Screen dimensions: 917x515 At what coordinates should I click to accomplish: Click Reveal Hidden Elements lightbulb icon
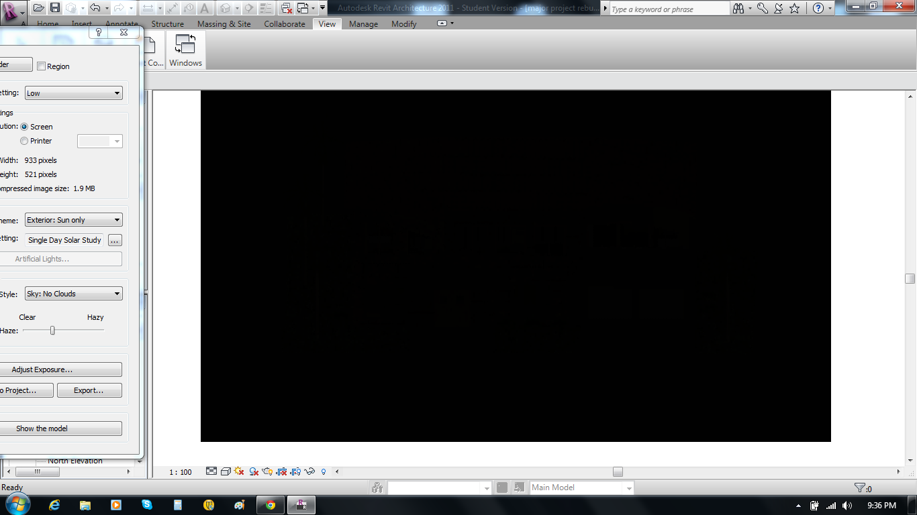click(x=324, y=471)
